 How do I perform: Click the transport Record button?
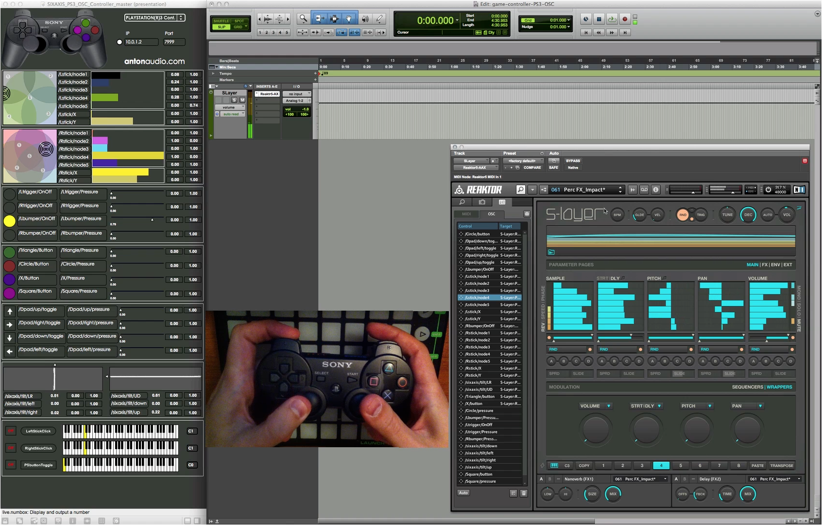[x=625, y=19]
